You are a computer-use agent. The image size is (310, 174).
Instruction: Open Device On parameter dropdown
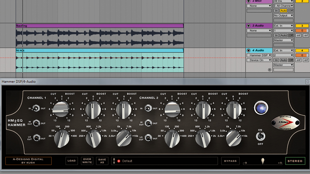click(x=259, y=60)
